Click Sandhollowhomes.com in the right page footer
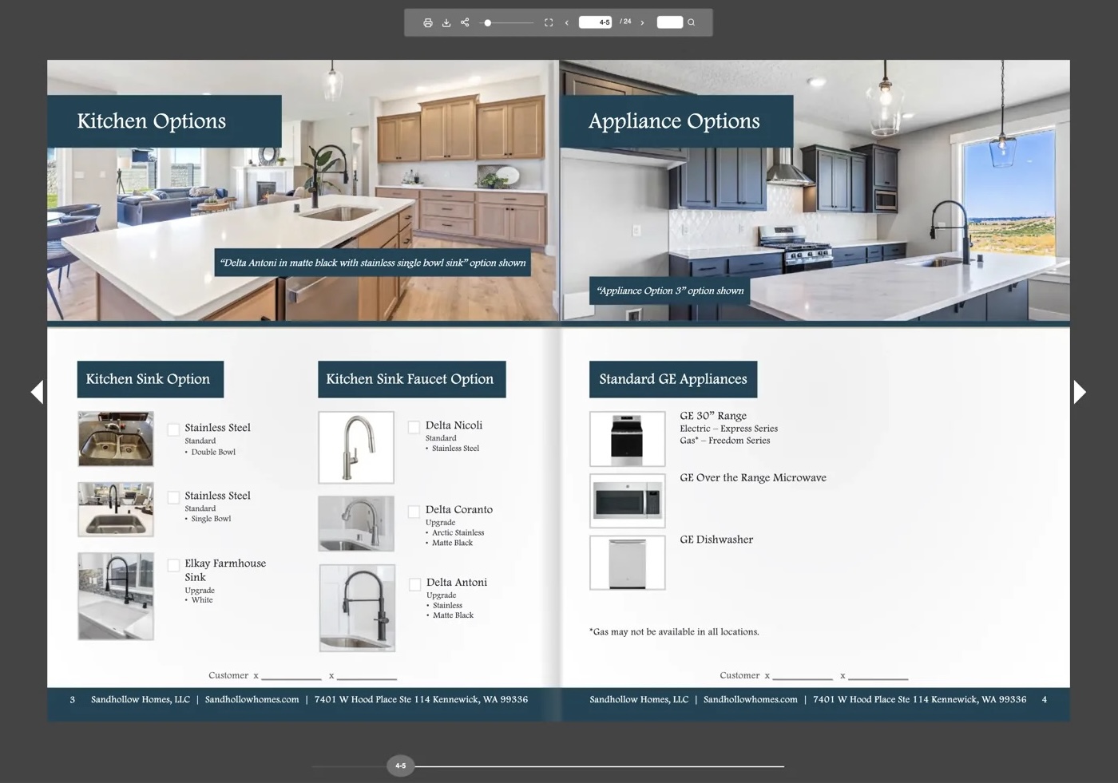 [x=751, y=699]
